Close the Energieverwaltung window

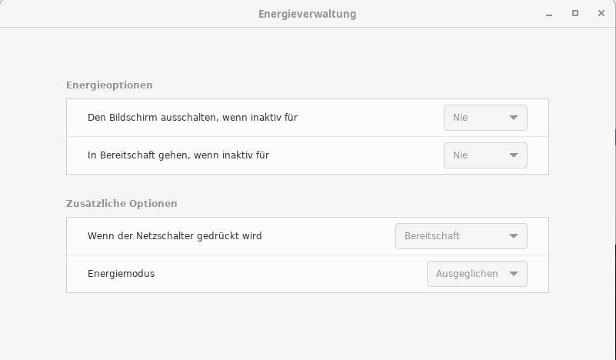601,13
